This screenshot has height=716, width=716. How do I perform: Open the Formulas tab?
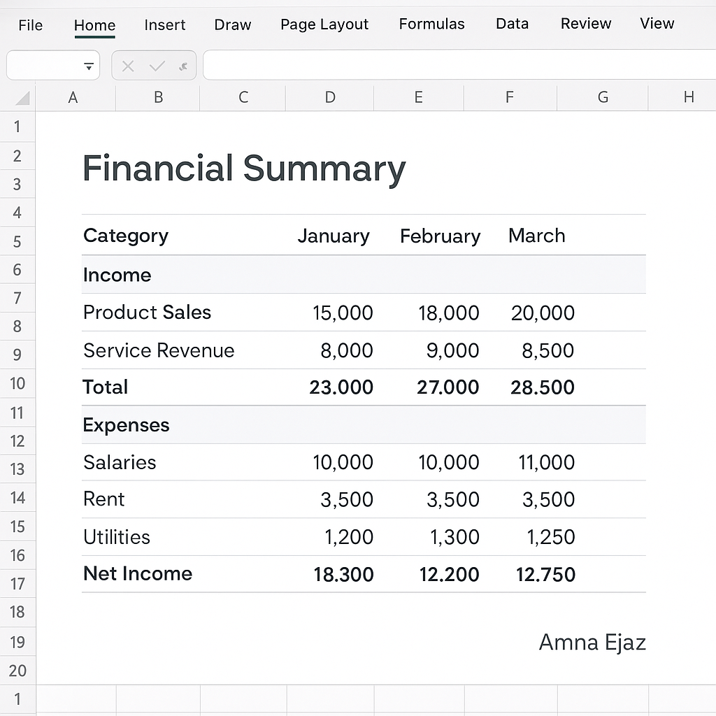coord(431,24)
